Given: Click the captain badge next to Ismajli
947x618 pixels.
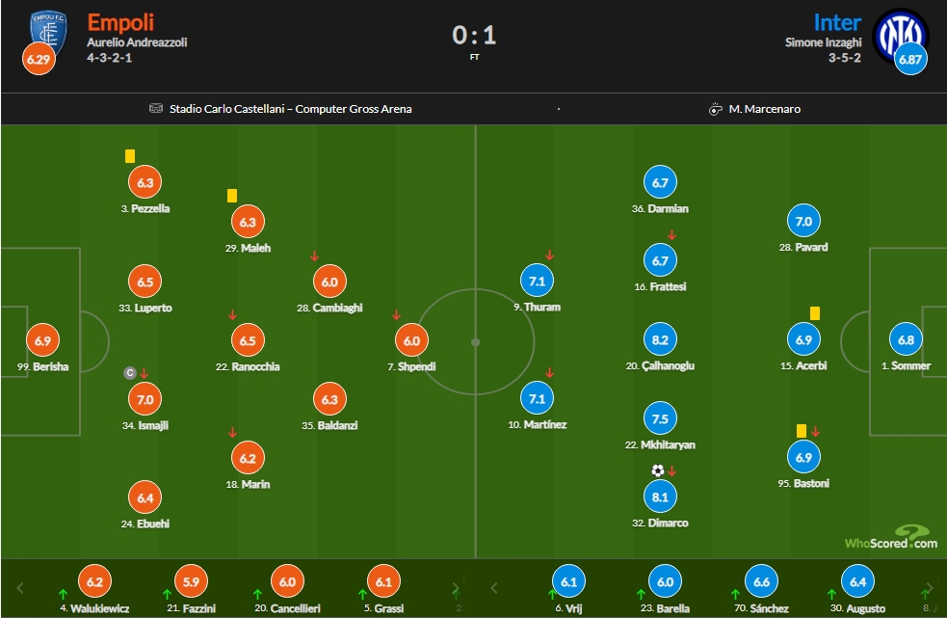Looking at the screenshot, I should [x=129, y=373].
